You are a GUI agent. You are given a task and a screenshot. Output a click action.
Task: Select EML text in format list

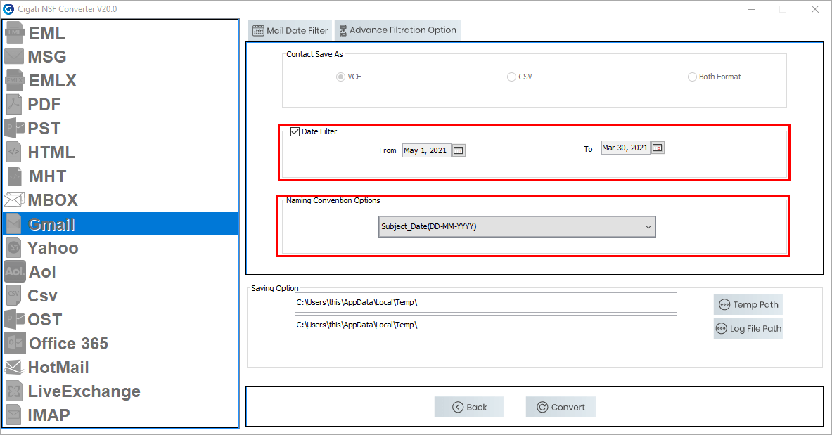coord(47,33)
